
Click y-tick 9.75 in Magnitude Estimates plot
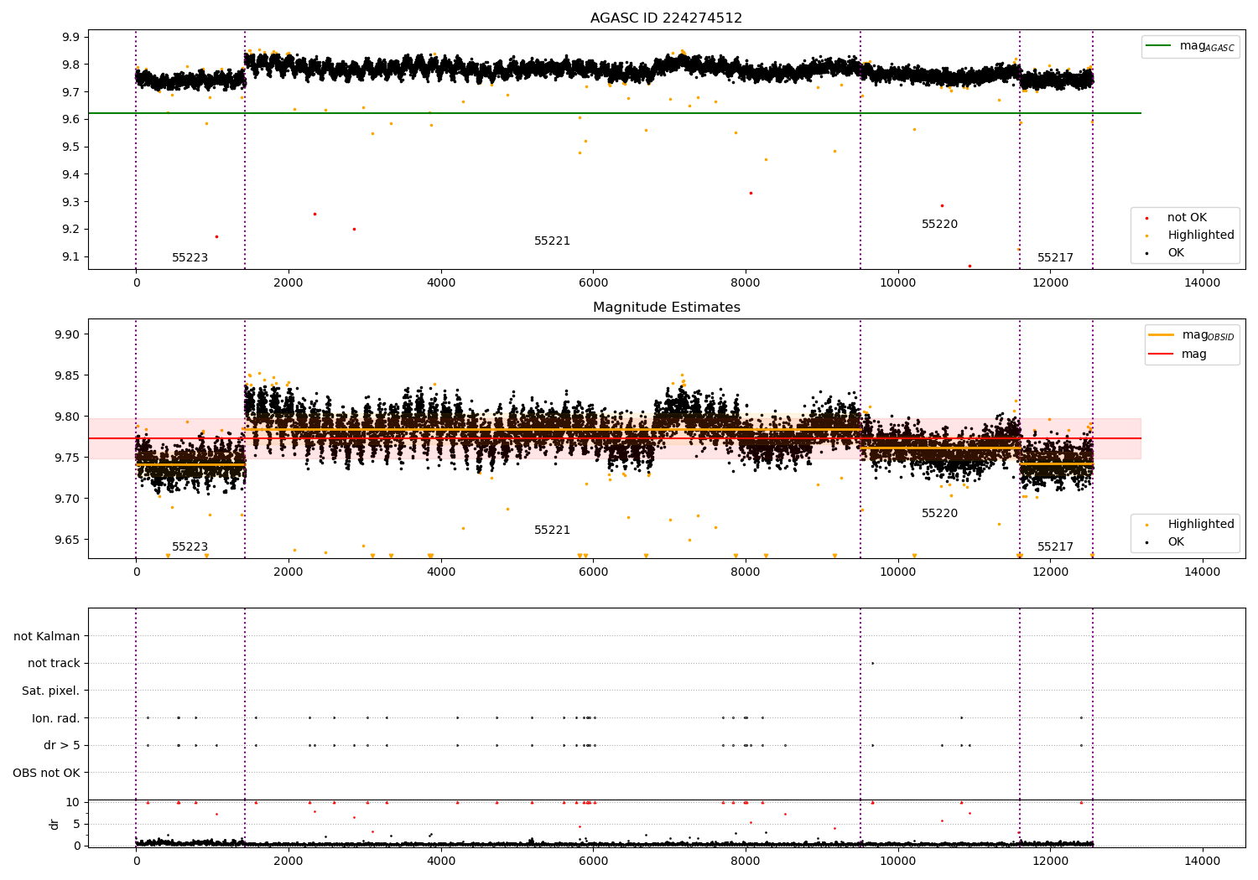tap(66, 458)
